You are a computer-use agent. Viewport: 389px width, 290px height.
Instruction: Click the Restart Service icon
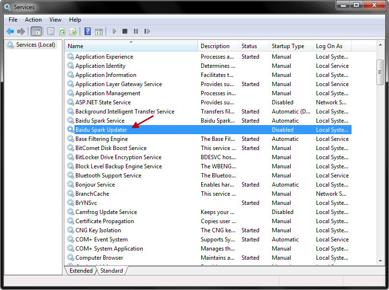click(147, 31)
